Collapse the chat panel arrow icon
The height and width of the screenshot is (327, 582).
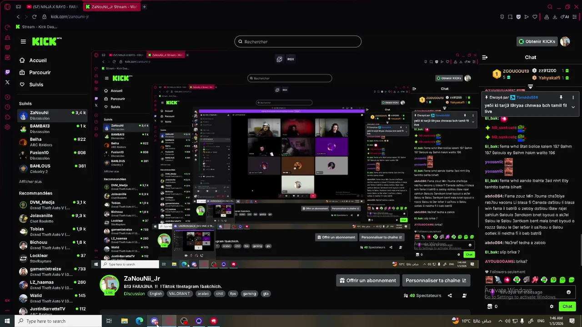click(485, 57)
